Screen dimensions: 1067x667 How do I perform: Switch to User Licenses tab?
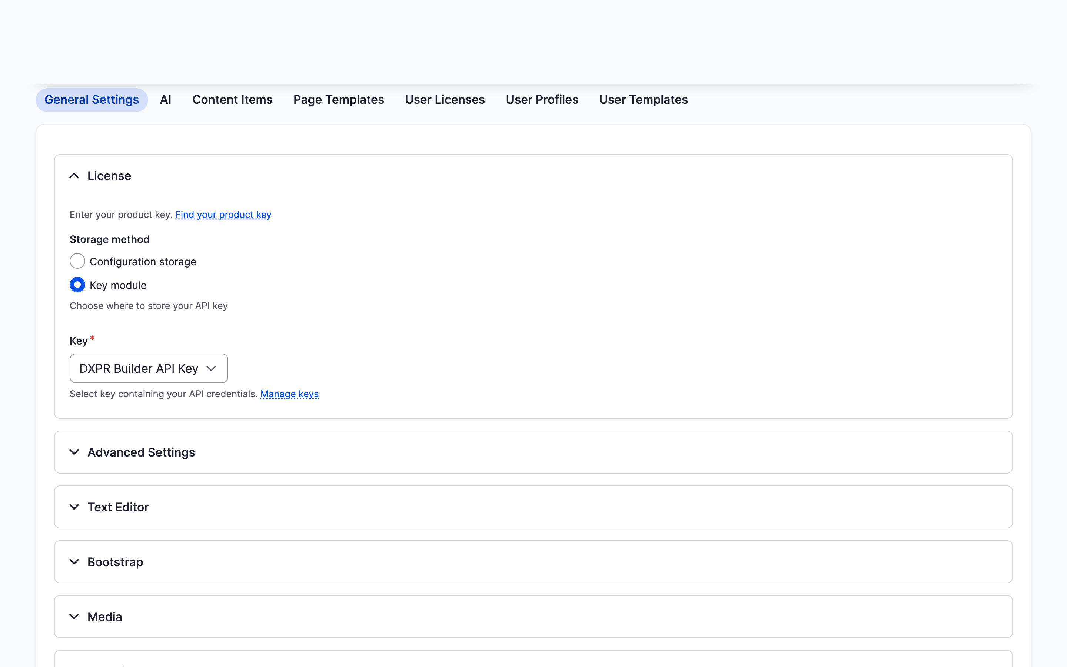click(x=445, y=100)
